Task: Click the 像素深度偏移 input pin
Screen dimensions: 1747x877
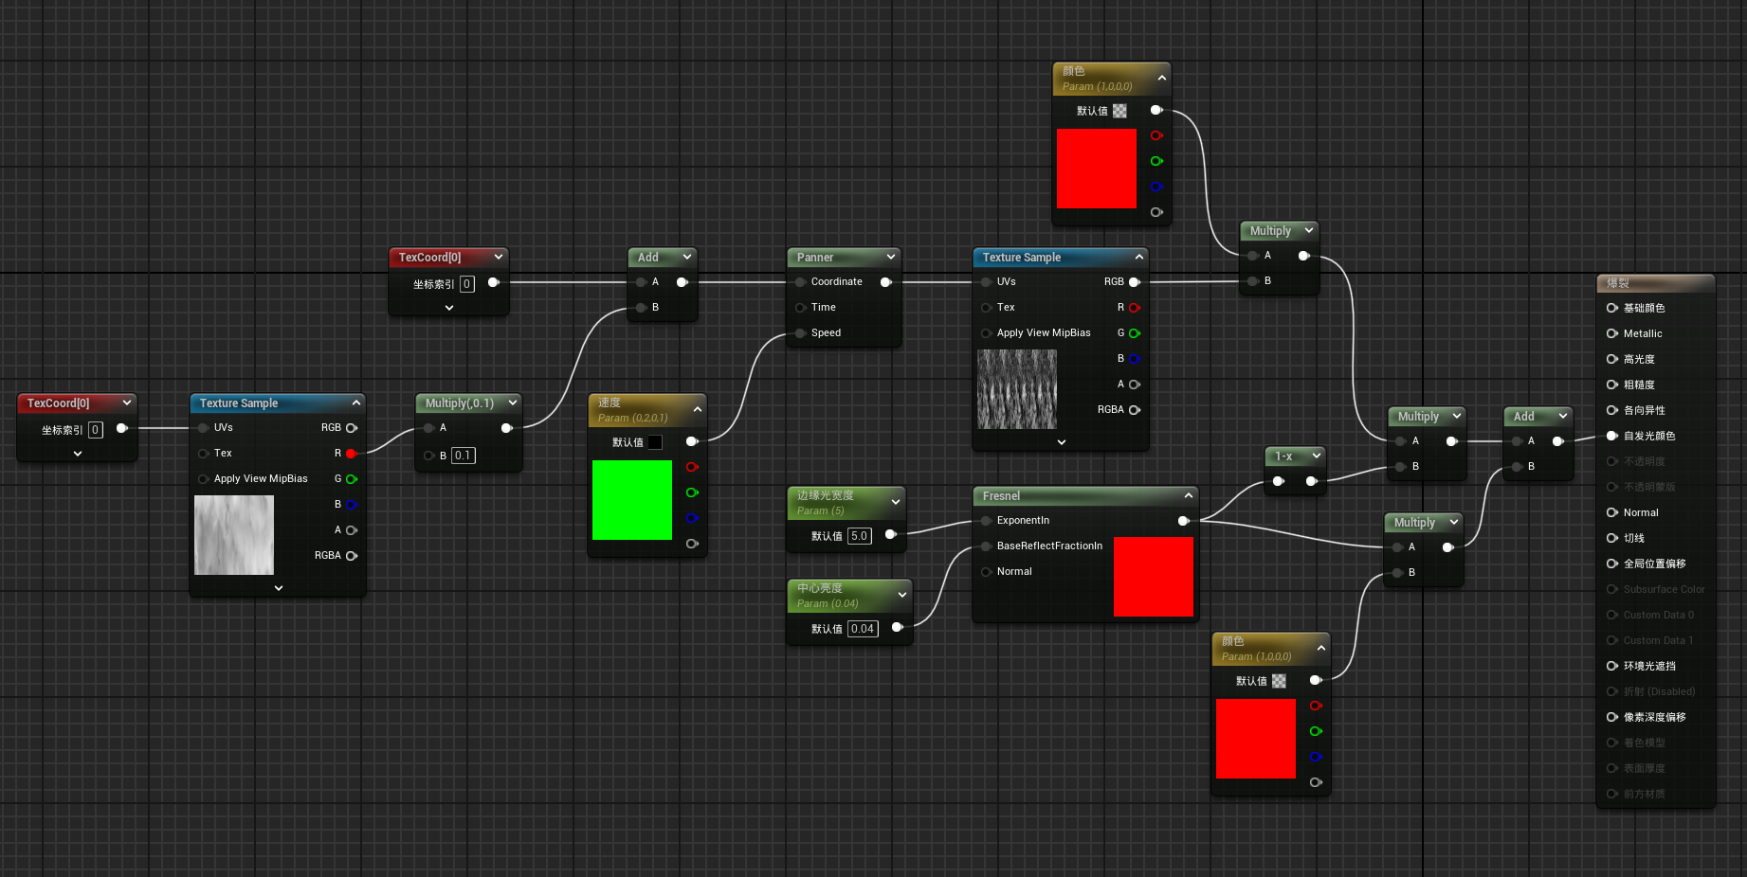Action: pyautogui.click(x=1611, y=717)
